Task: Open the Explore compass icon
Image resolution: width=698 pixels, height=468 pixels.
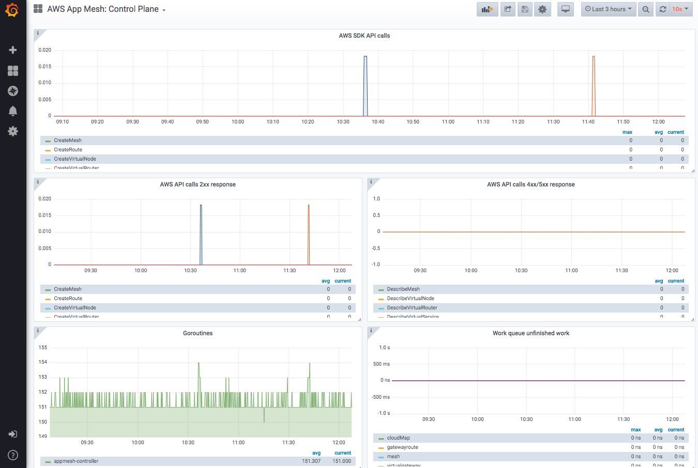Action: [13, 91]
